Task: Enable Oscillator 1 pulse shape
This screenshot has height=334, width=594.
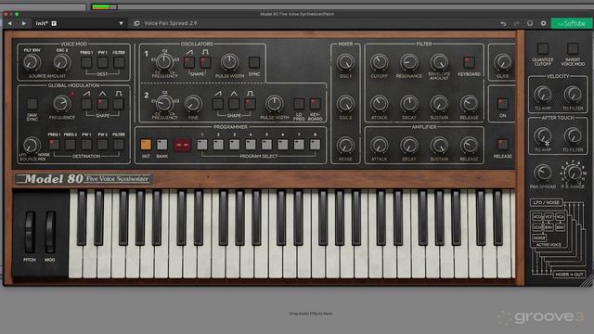Action: [x=205, y=62]
